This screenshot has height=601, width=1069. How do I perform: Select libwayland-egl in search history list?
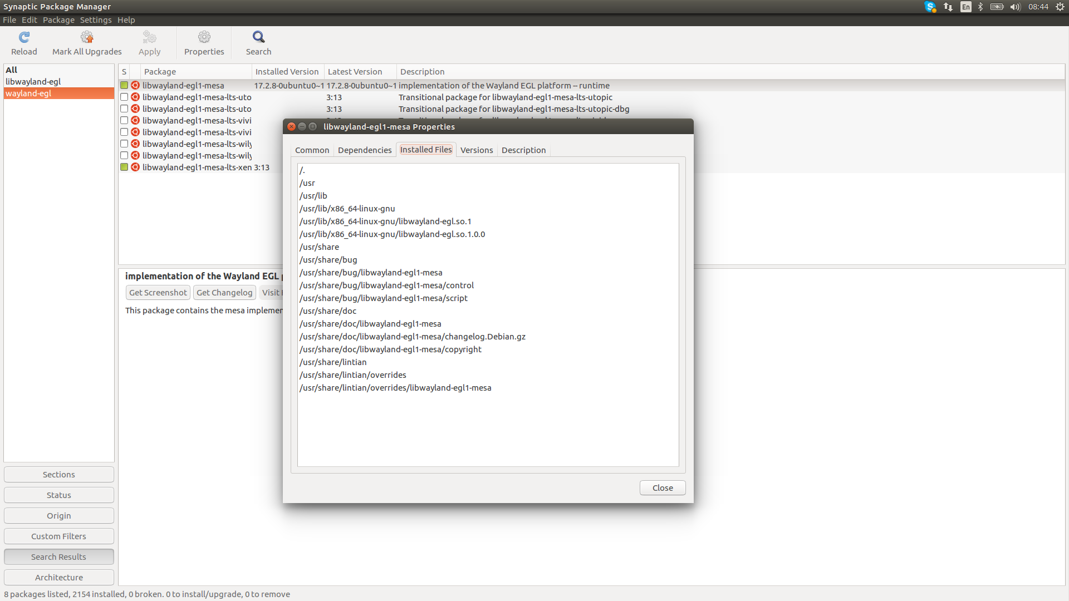pos(33,82)
